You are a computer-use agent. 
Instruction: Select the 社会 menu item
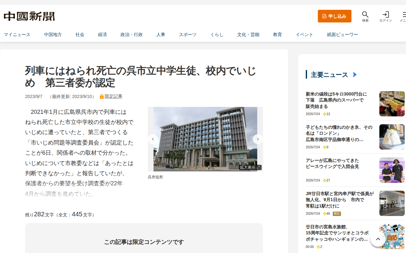pos(80,34)
